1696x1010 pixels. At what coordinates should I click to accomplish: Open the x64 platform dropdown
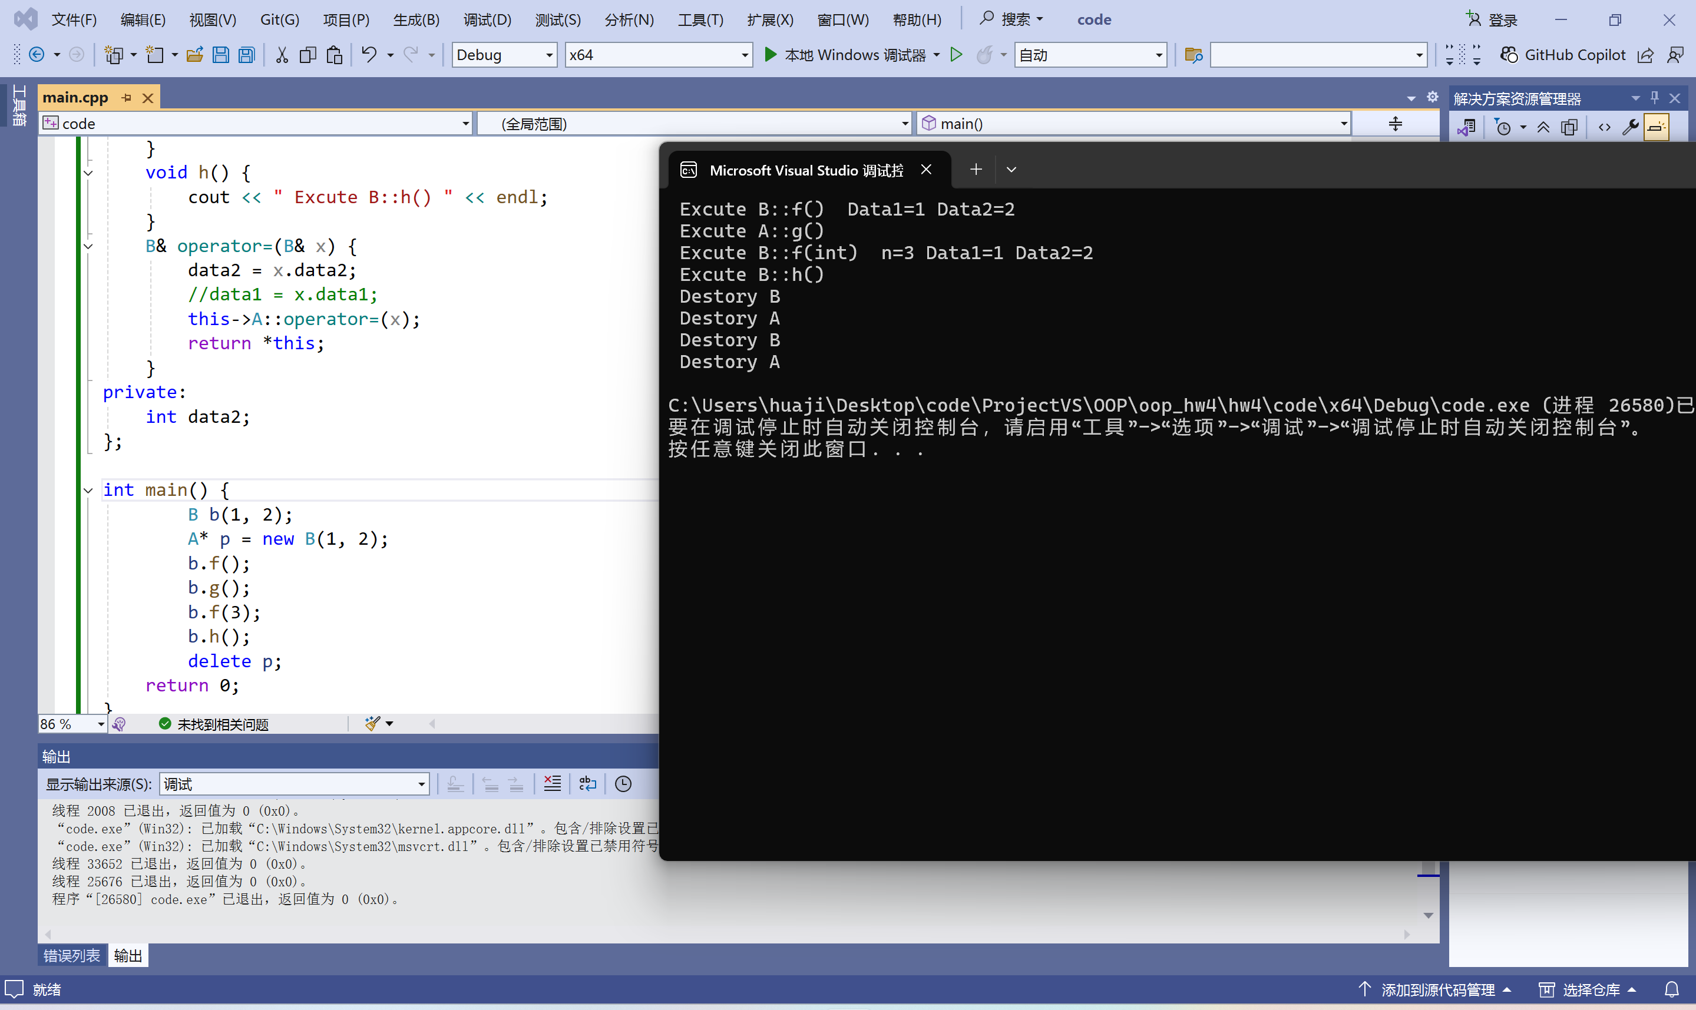745,55
